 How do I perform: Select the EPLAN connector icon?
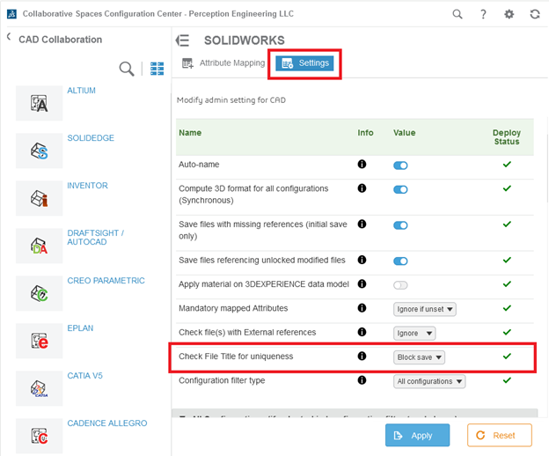point(40,342)
